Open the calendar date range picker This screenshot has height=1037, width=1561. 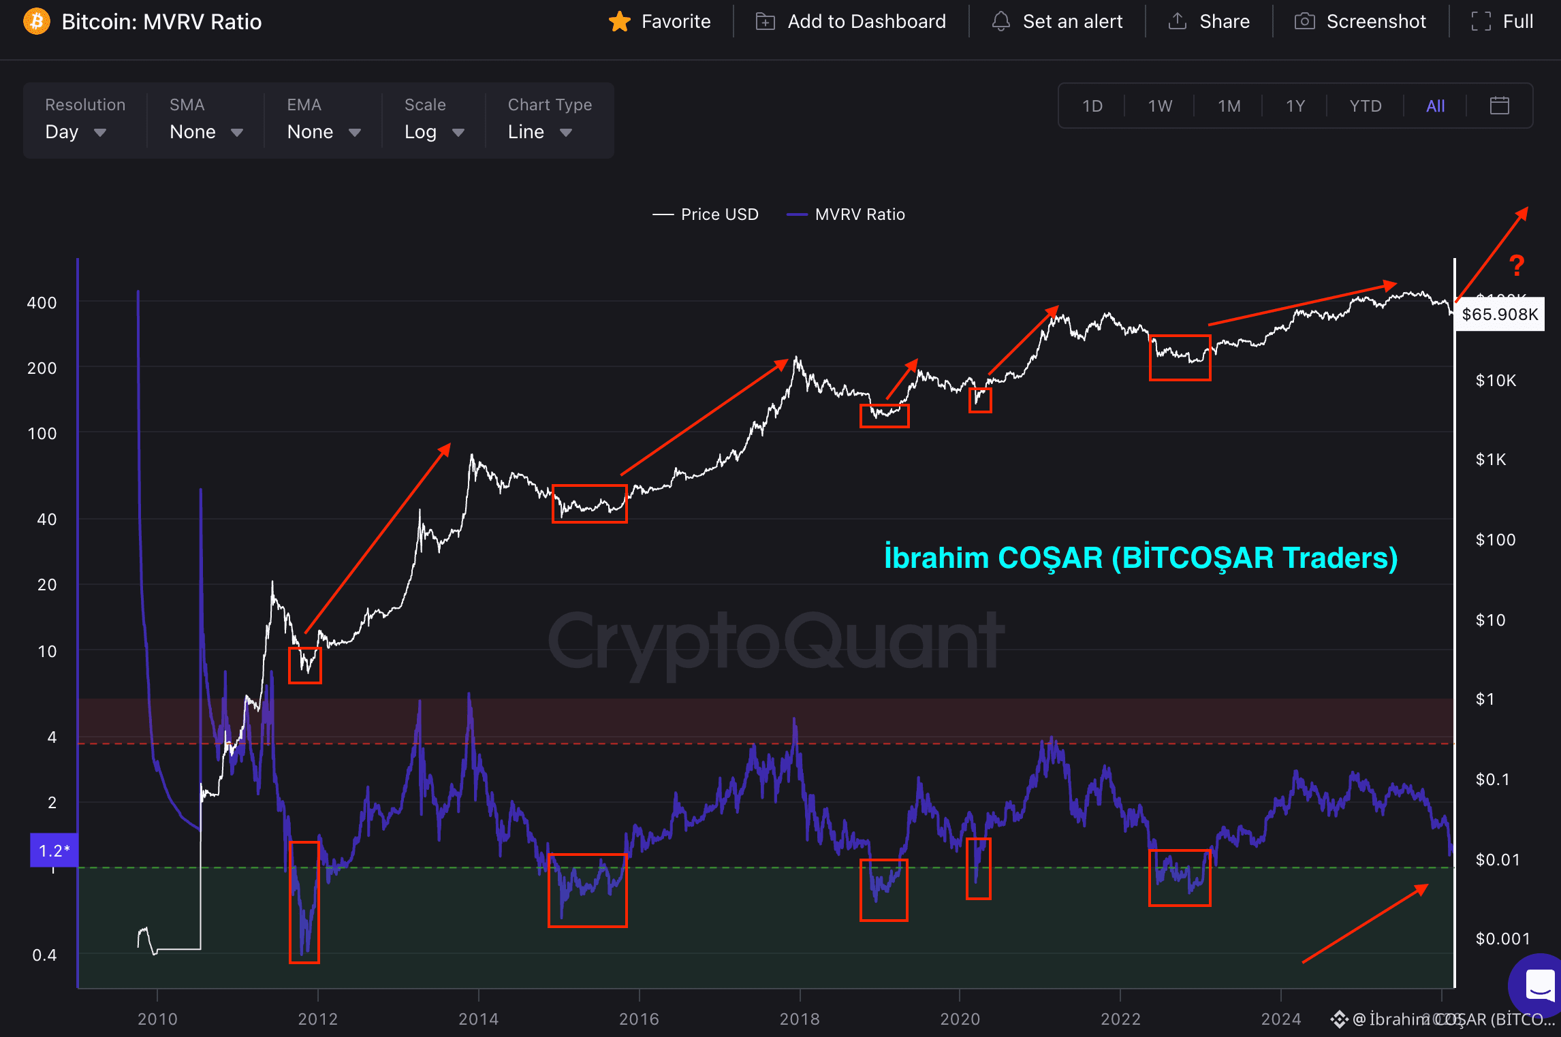(x=1500, y=106)
